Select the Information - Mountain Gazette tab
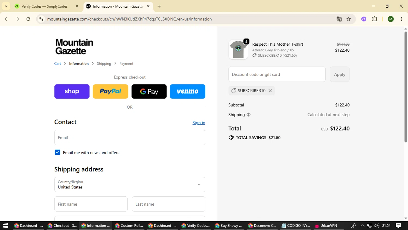This screenshot has height=230, width=408. pyautogui.click(x=118, y=6)
